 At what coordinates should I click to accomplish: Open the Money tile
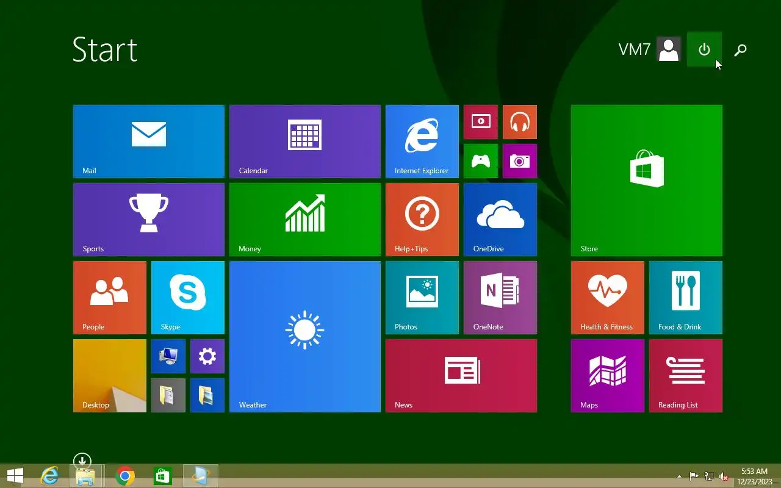tap(305, 220)
